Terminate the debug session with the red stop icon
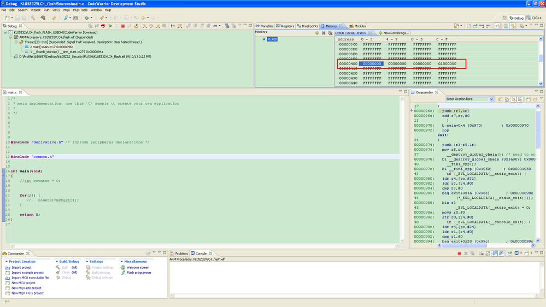The image size is (546, 307). pos(123,26)
